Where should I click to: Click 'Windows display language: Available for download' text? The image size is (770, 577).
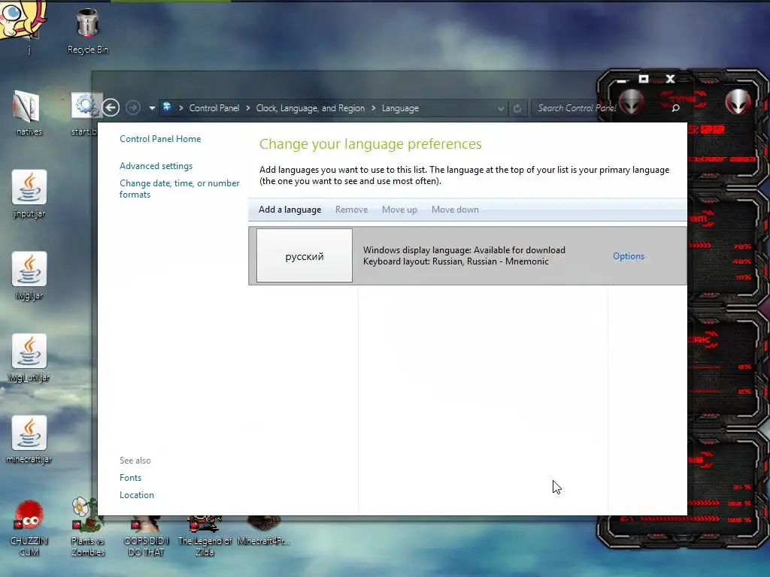[x=464, y=250]
